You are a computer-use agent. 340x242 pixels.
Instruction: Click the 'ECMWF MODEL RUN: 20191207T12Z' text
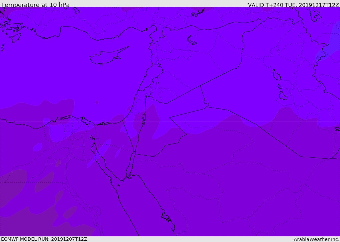(x=44, y=239)
